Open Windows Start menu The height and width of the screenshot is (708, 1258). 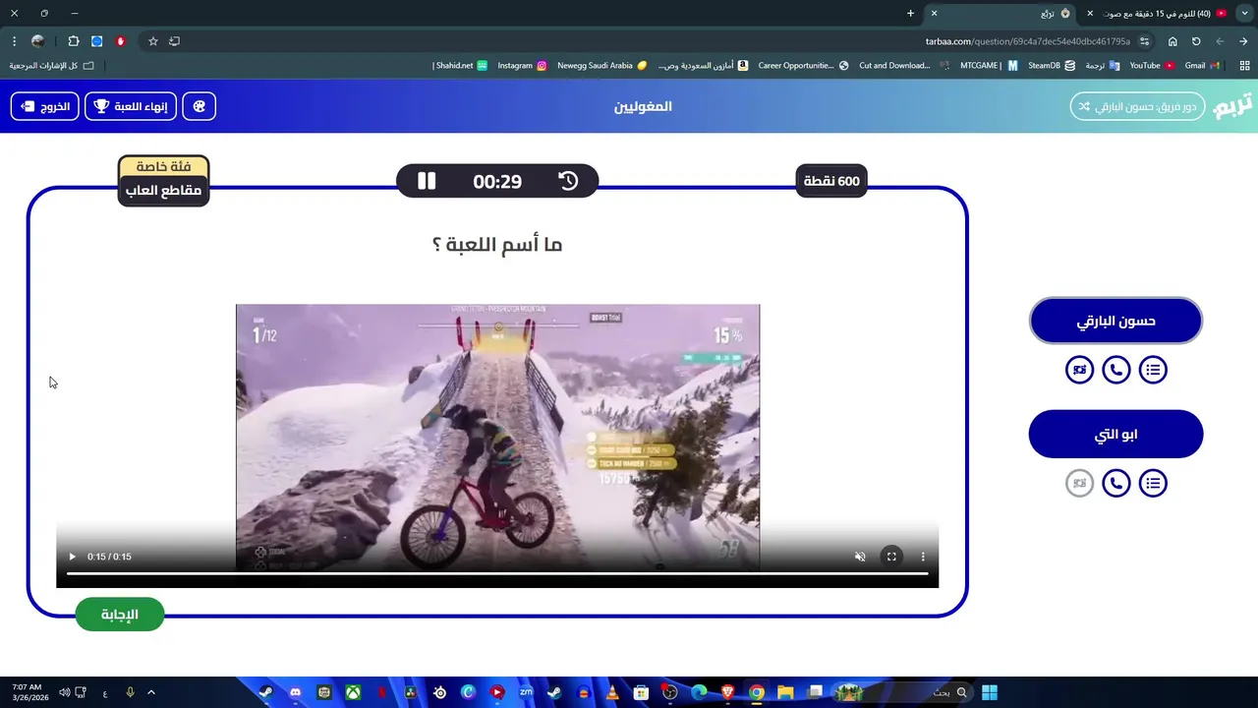click(990, 692)
